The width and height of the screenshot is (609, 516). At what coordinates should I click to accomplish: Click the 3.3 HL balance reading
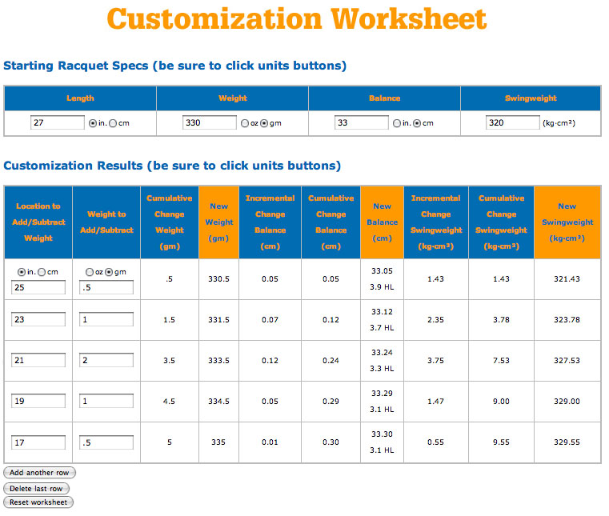(x=382, y=369)
